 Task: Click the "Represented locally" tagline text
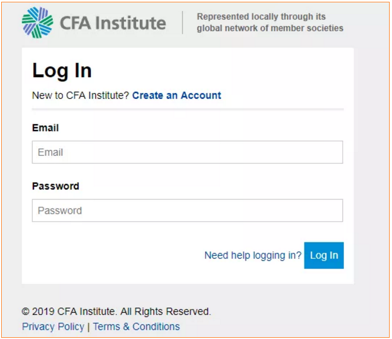click(x=270, y=22)
